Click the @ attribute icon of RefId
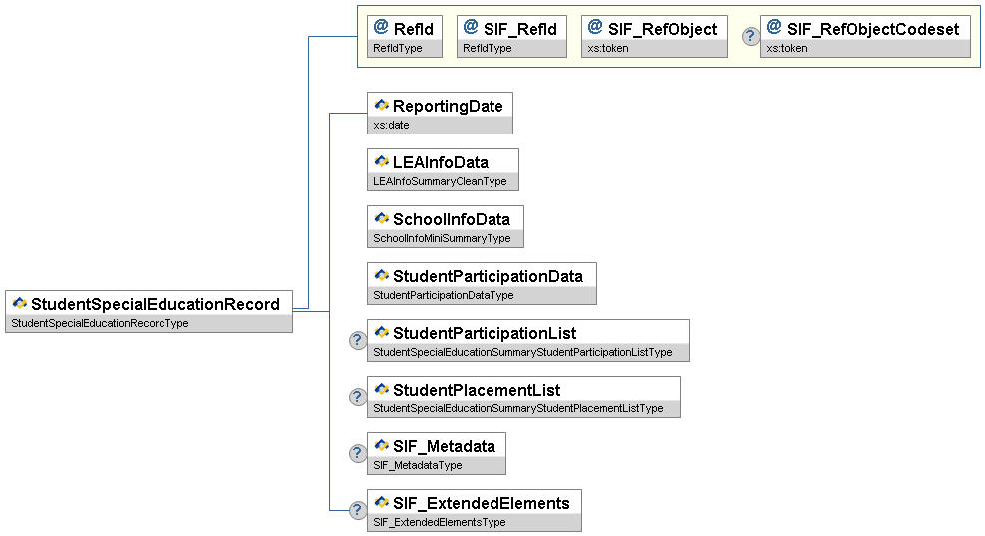The height and width of the screenshot is (536, 985). click(x=380, y=28)
